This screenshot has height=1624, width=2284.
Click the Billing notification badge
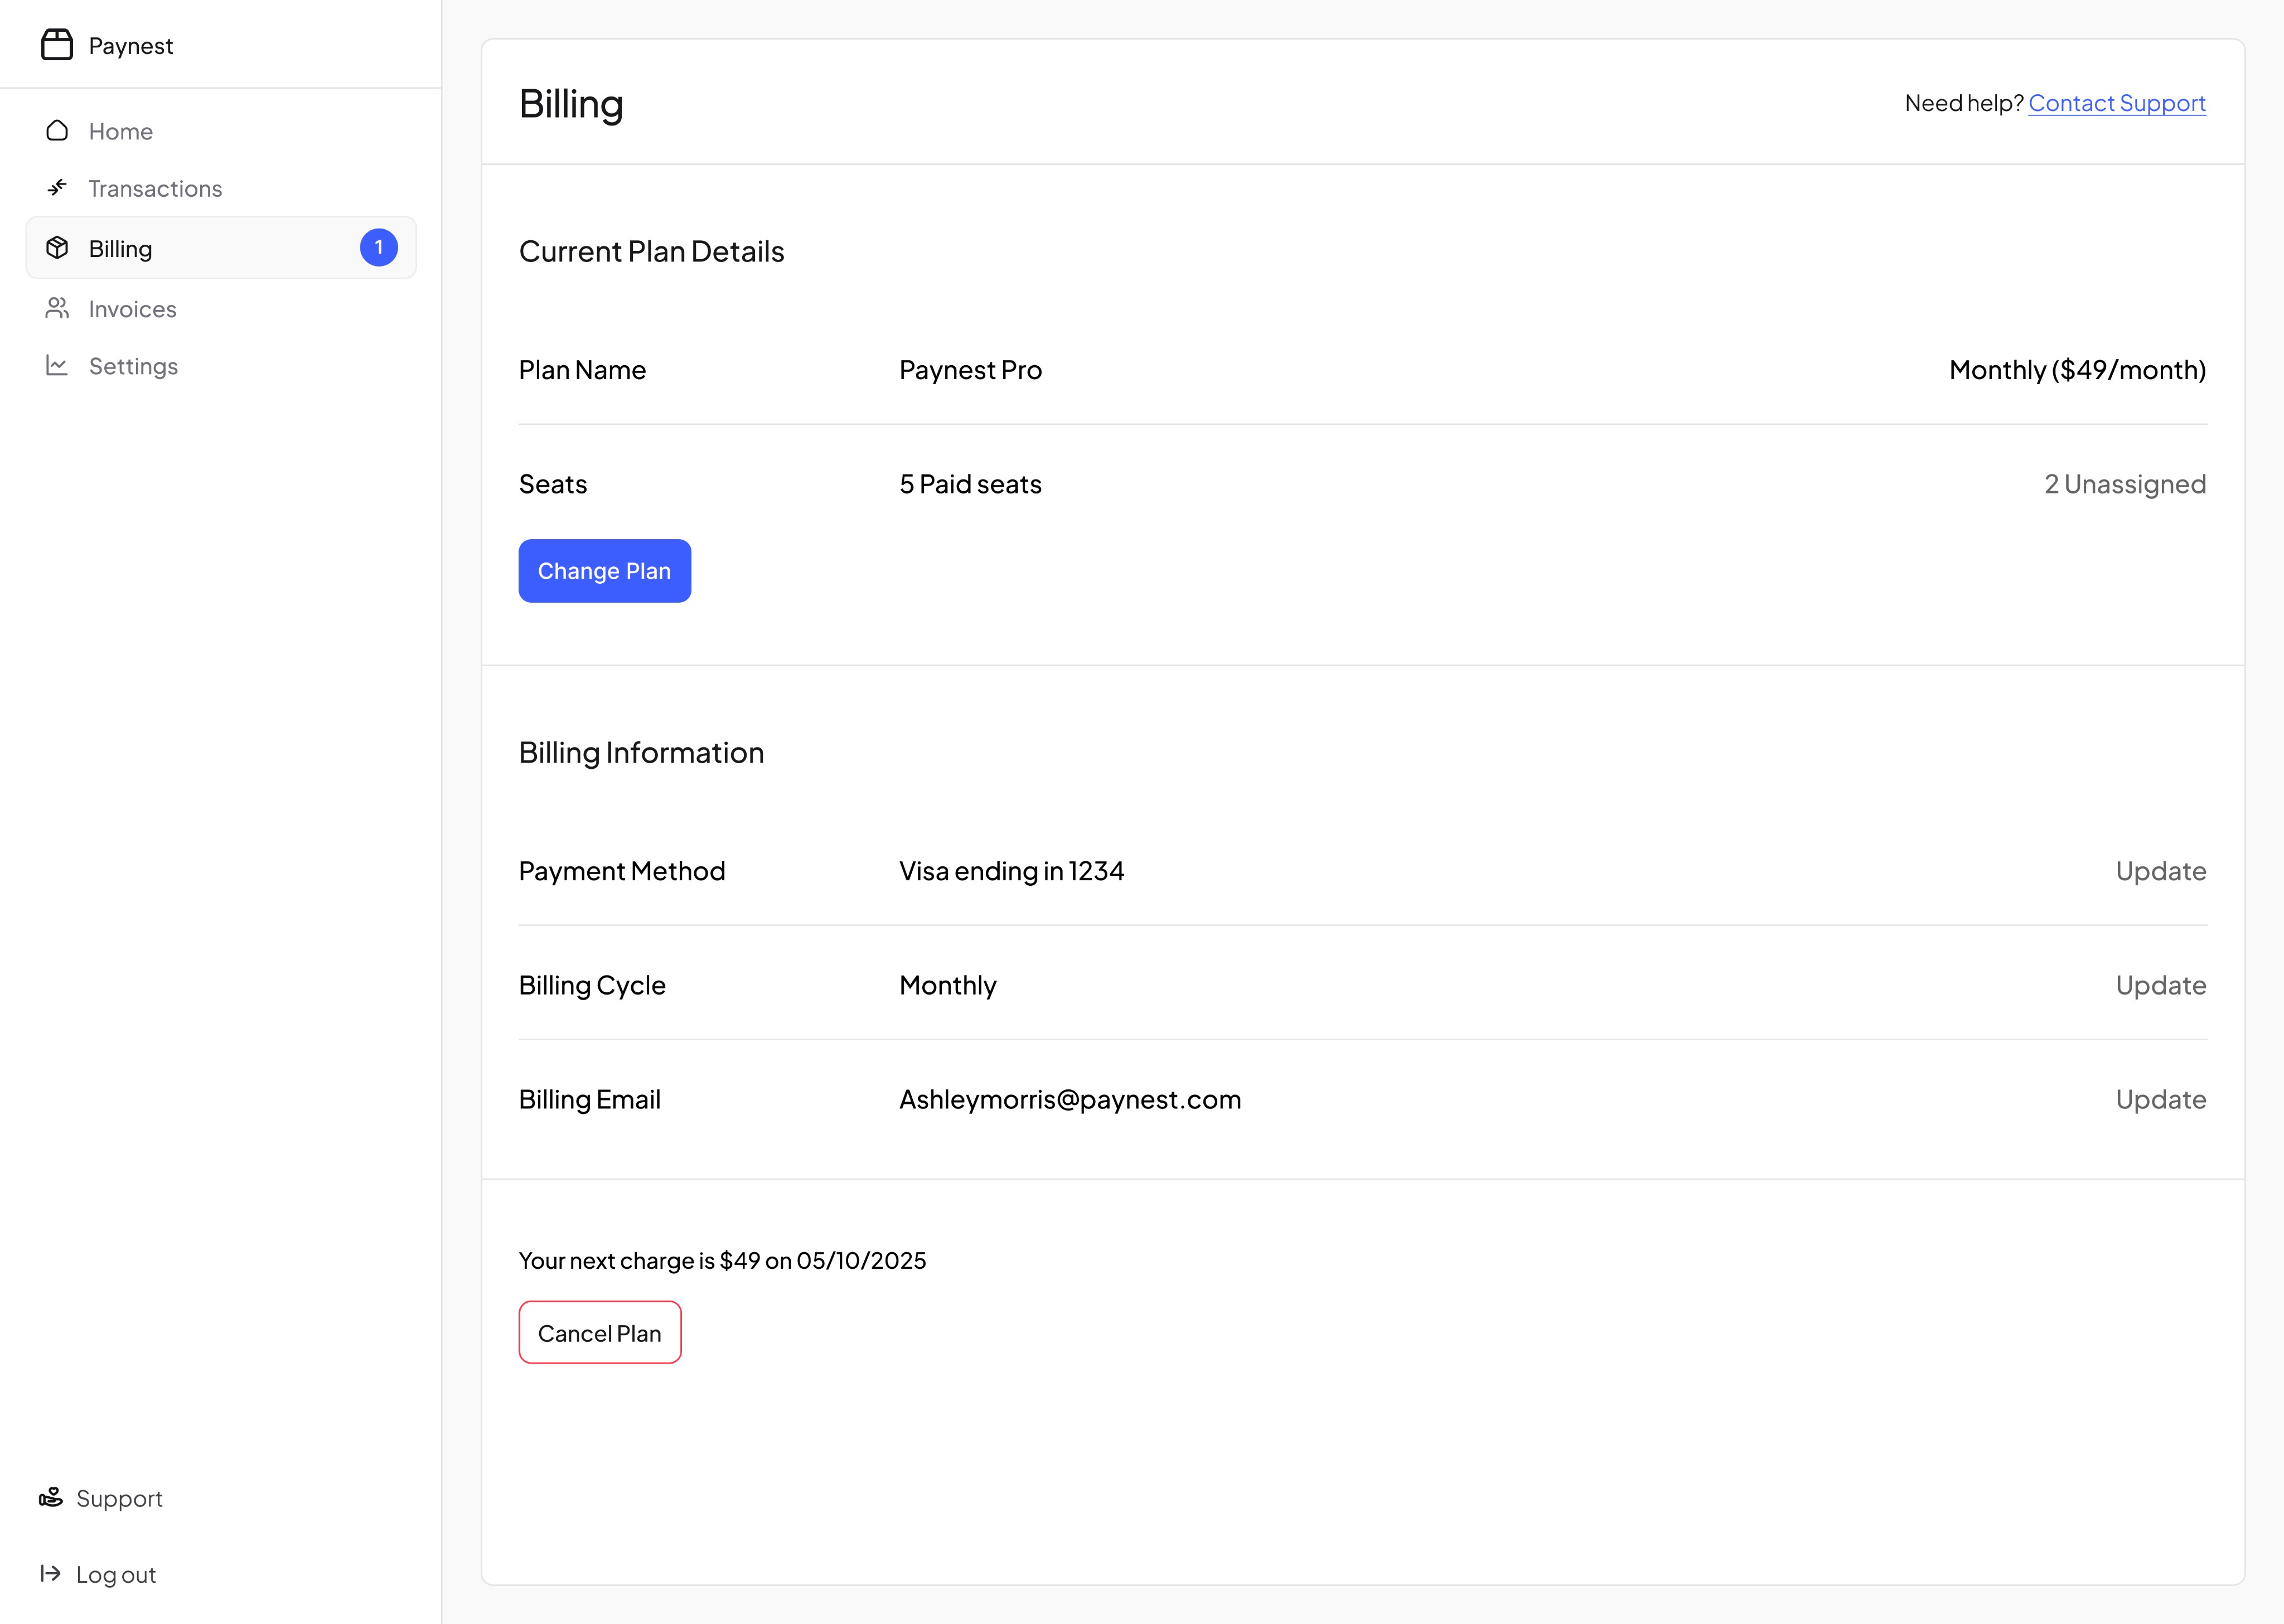pos(378,248)
